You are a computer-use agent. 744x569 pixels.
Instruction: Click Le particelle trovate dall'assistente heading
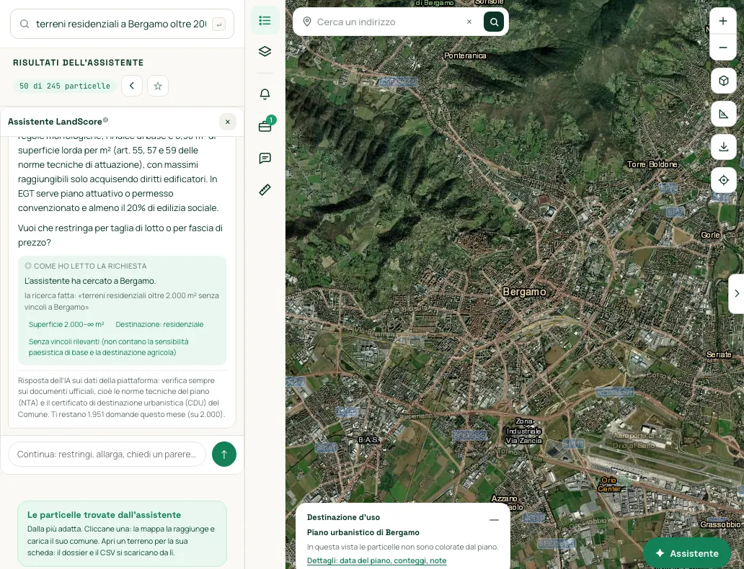(104, 515)
